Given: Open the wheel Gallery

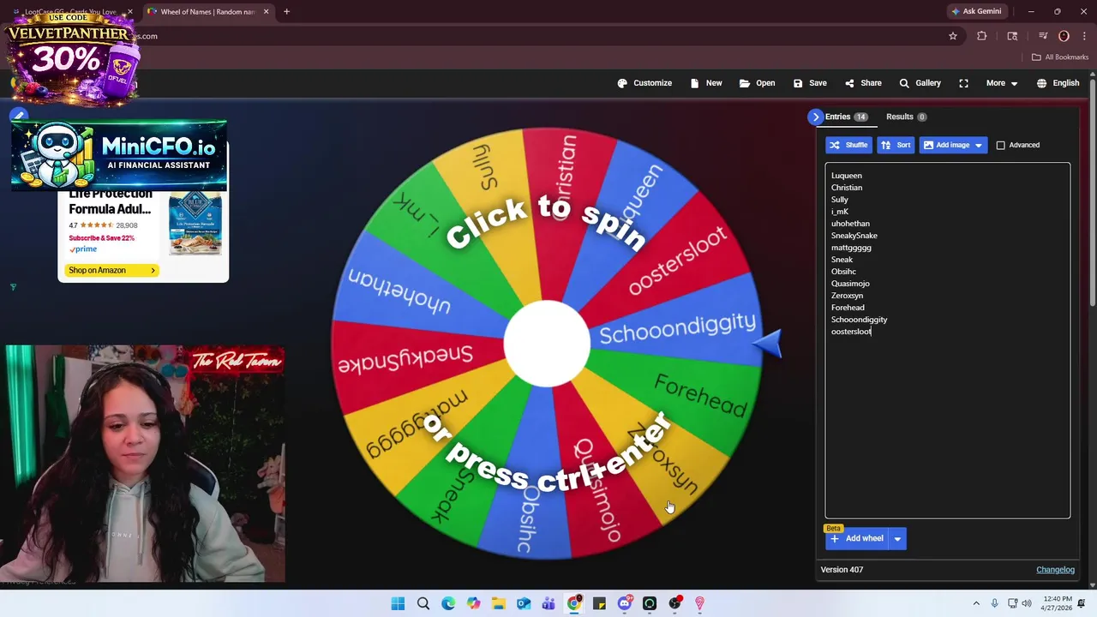Looking at the screenshot, I should click(920, 83).
